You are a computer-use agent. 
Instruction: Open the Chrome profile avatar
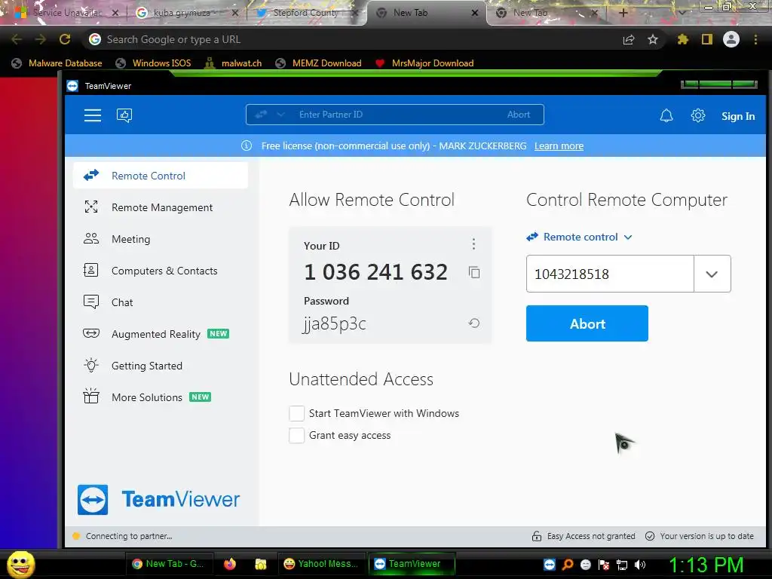click(x=731, y=39)
